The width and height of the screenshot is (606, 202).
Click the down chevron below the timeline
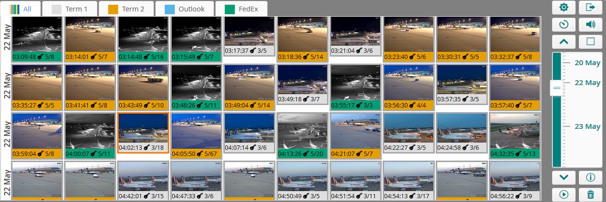point(564,177)
